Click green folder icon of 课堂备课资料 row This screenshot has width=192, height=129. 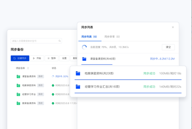click(x=18, y=77)
